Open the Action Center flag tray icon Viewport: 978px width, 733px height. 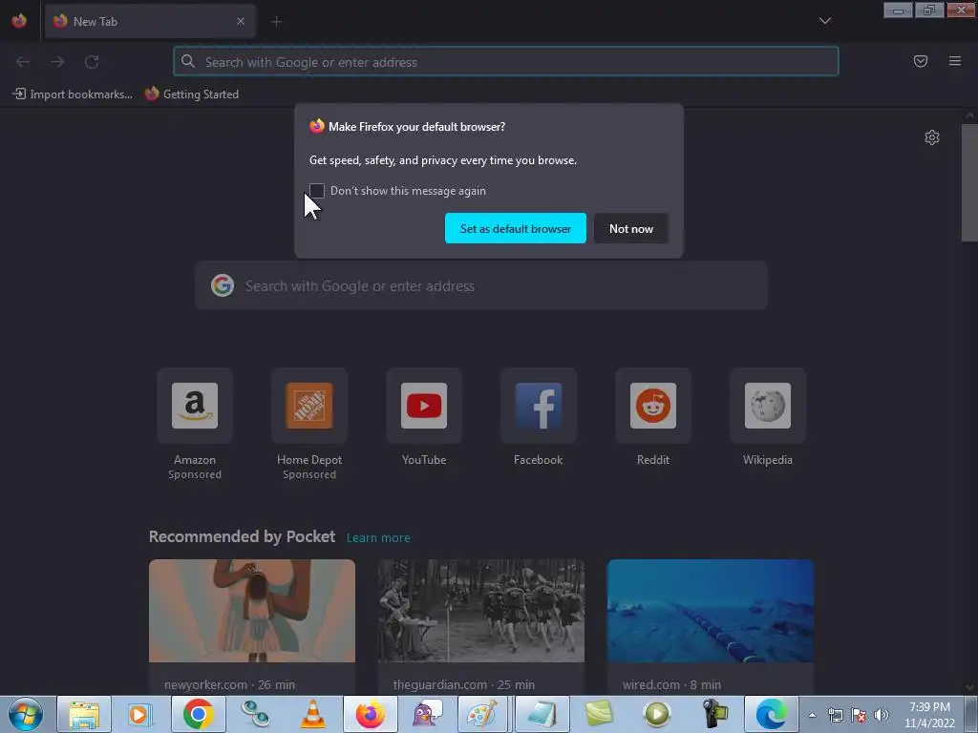[x=859, y=715]
